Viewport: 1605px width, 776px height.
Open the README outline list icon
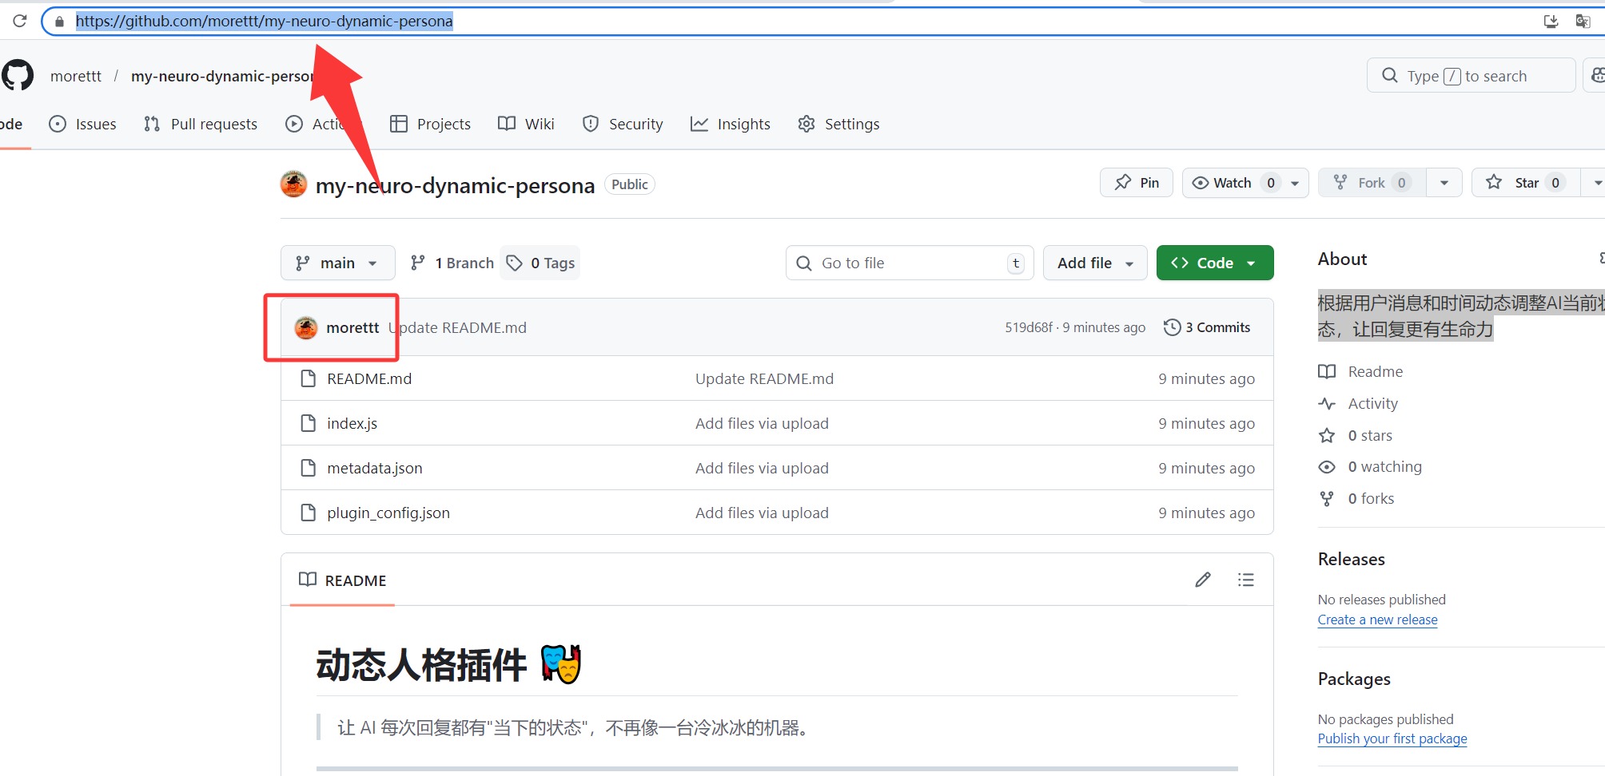1245,580
